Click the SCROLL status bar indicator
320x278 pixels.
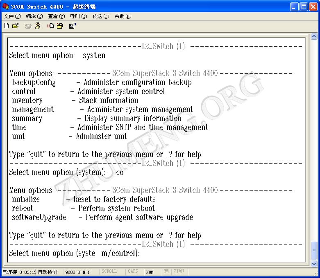point(109,271)
